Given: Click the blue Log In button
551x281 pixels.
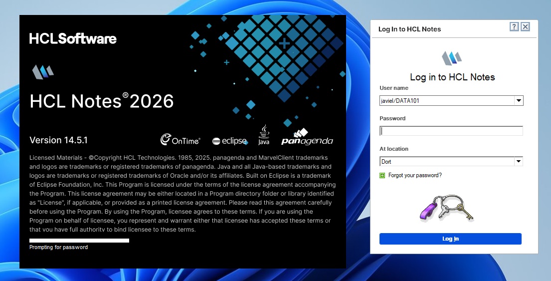Looking at the screenshot, I should pos(450,239).
